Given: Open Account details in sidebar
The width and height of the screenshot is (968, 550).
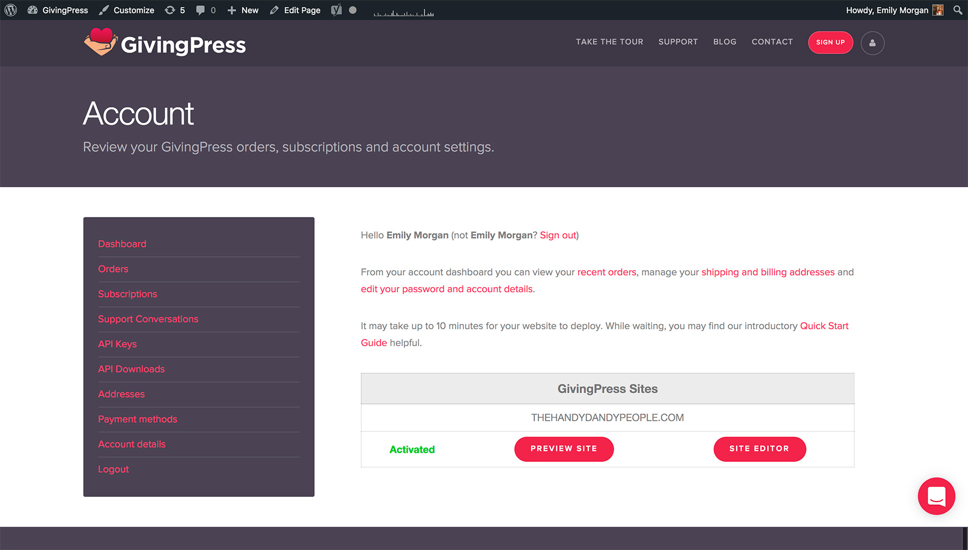Looking at the screenshot, I should click(132, 444).
